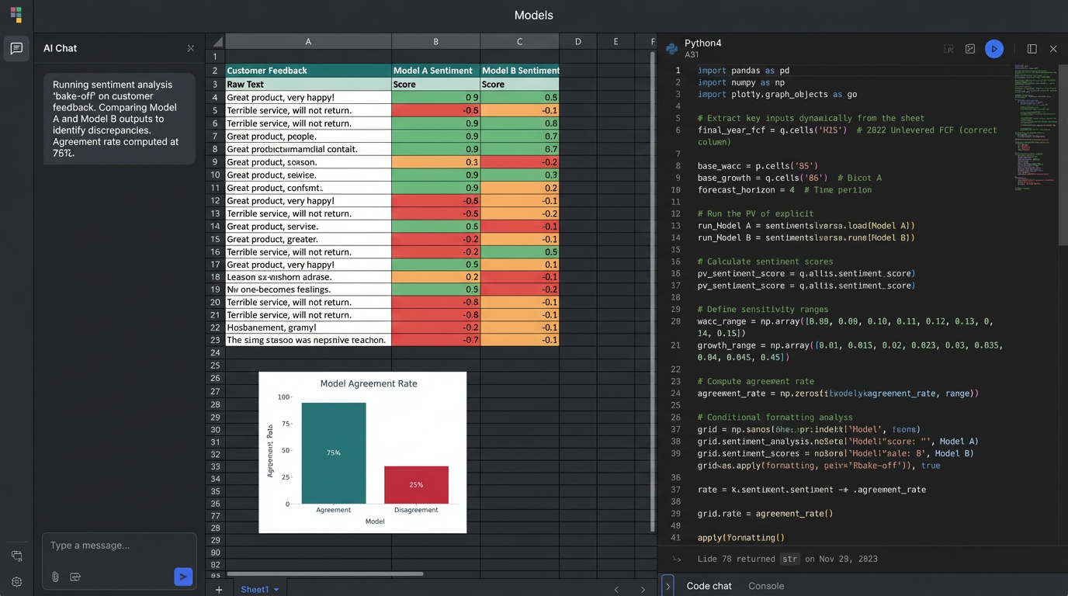Screen dimensions: 1068x596
Task: Click code line 'apply(formatting()'
Action: (x=741, y=537)
